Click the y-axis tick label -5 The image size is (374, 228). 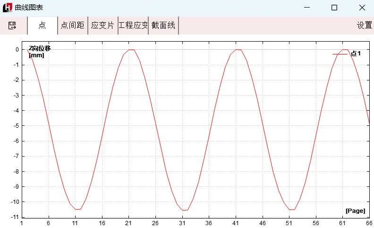(17, 126)
